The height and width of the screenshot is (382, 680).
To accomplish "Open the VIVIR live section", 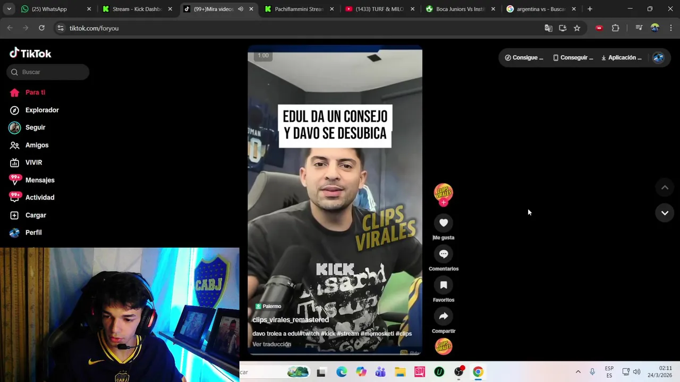I will click(33, 162).
